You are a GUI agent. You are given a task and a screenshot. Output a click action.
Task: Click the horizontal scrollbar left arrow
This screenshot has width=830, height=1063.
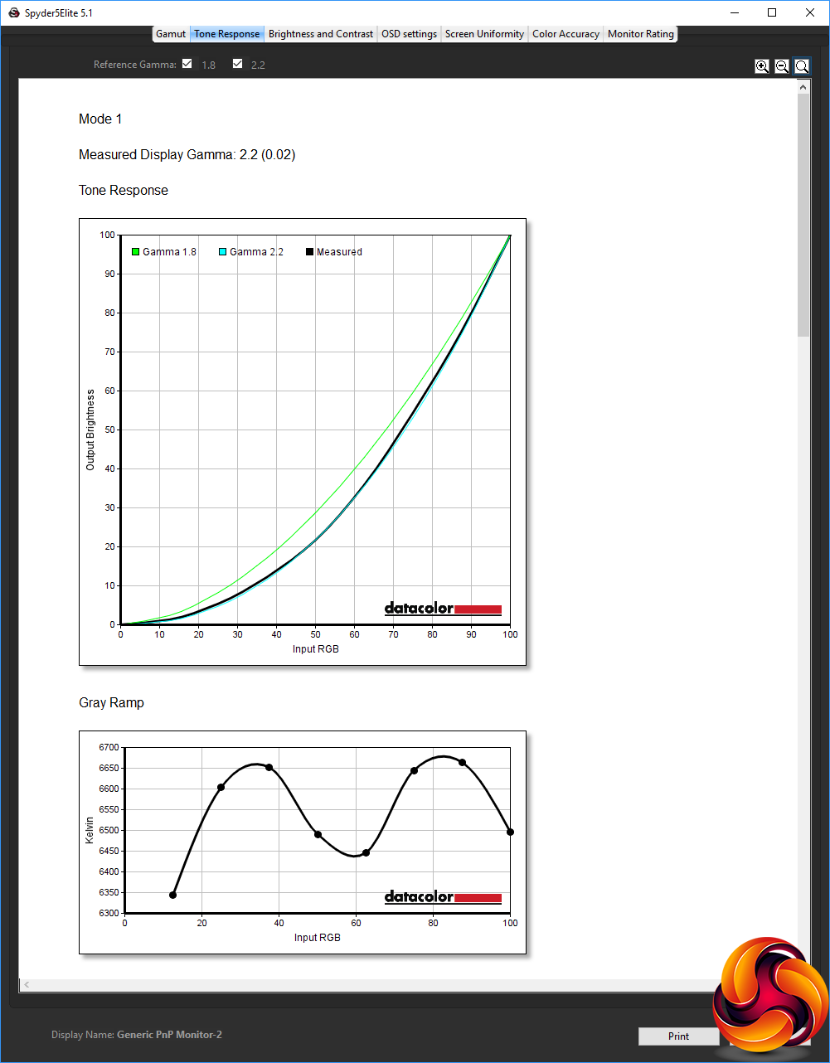27,985
